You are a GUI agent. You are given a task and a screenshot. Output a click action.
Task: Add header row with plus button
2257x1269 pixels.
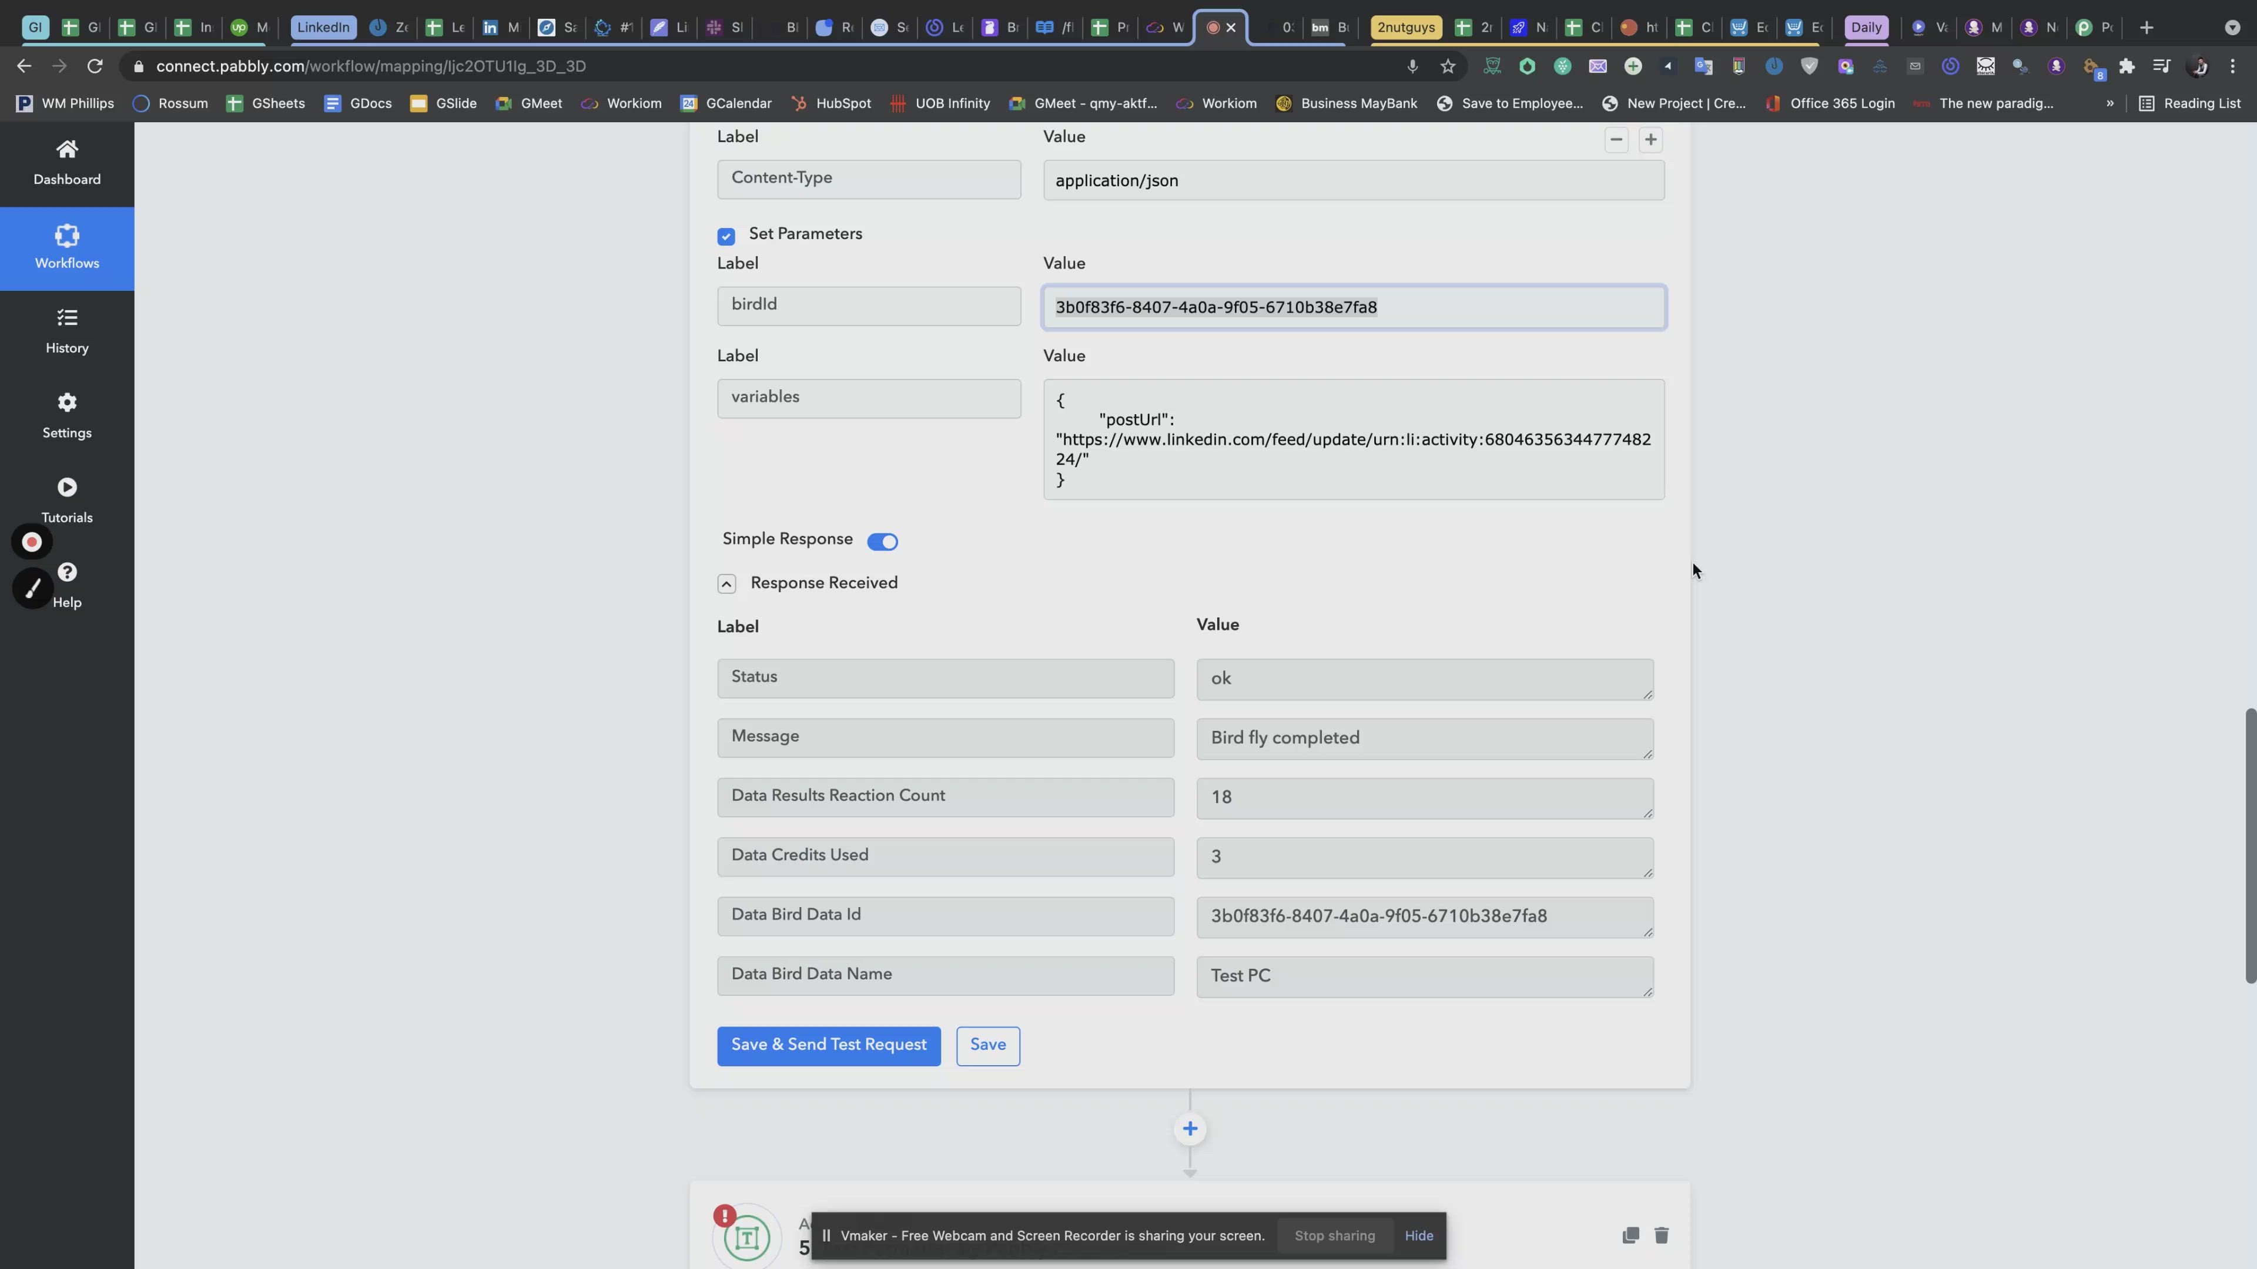coord(1650,139)
